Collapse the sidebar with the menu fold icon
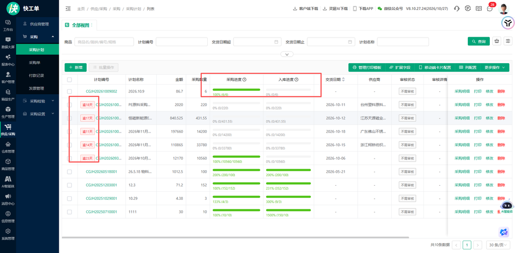 coord(68,9)
